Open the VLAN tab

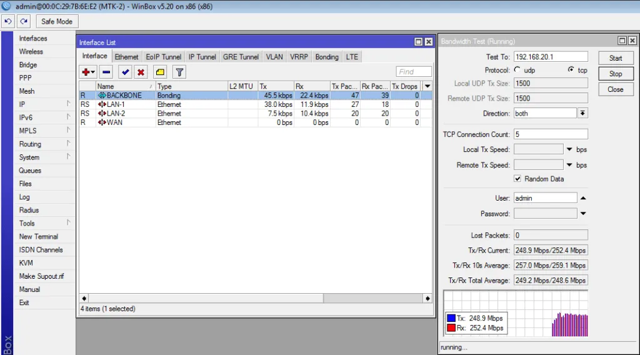click(x=274, y=57)
